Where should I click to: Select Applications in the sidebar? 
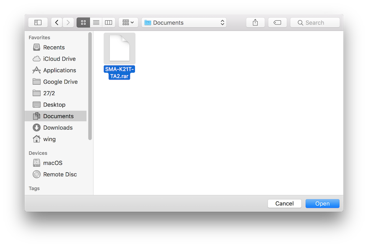[x=59, y=70]
